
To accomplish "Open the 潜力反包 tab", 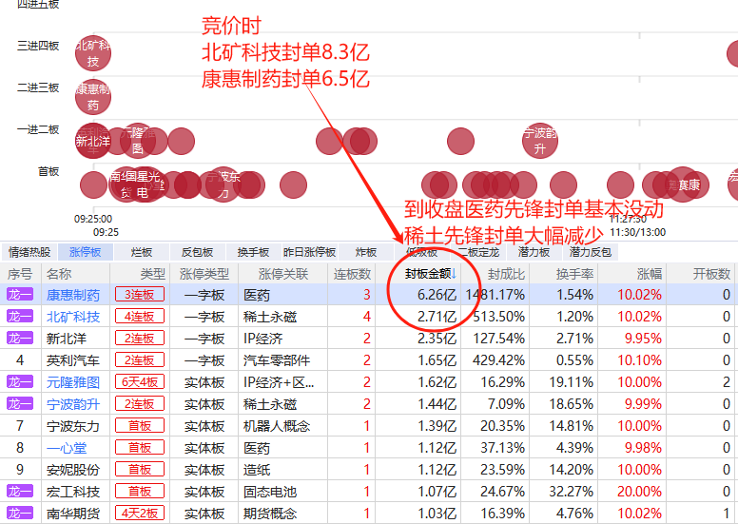I will 591,252.
